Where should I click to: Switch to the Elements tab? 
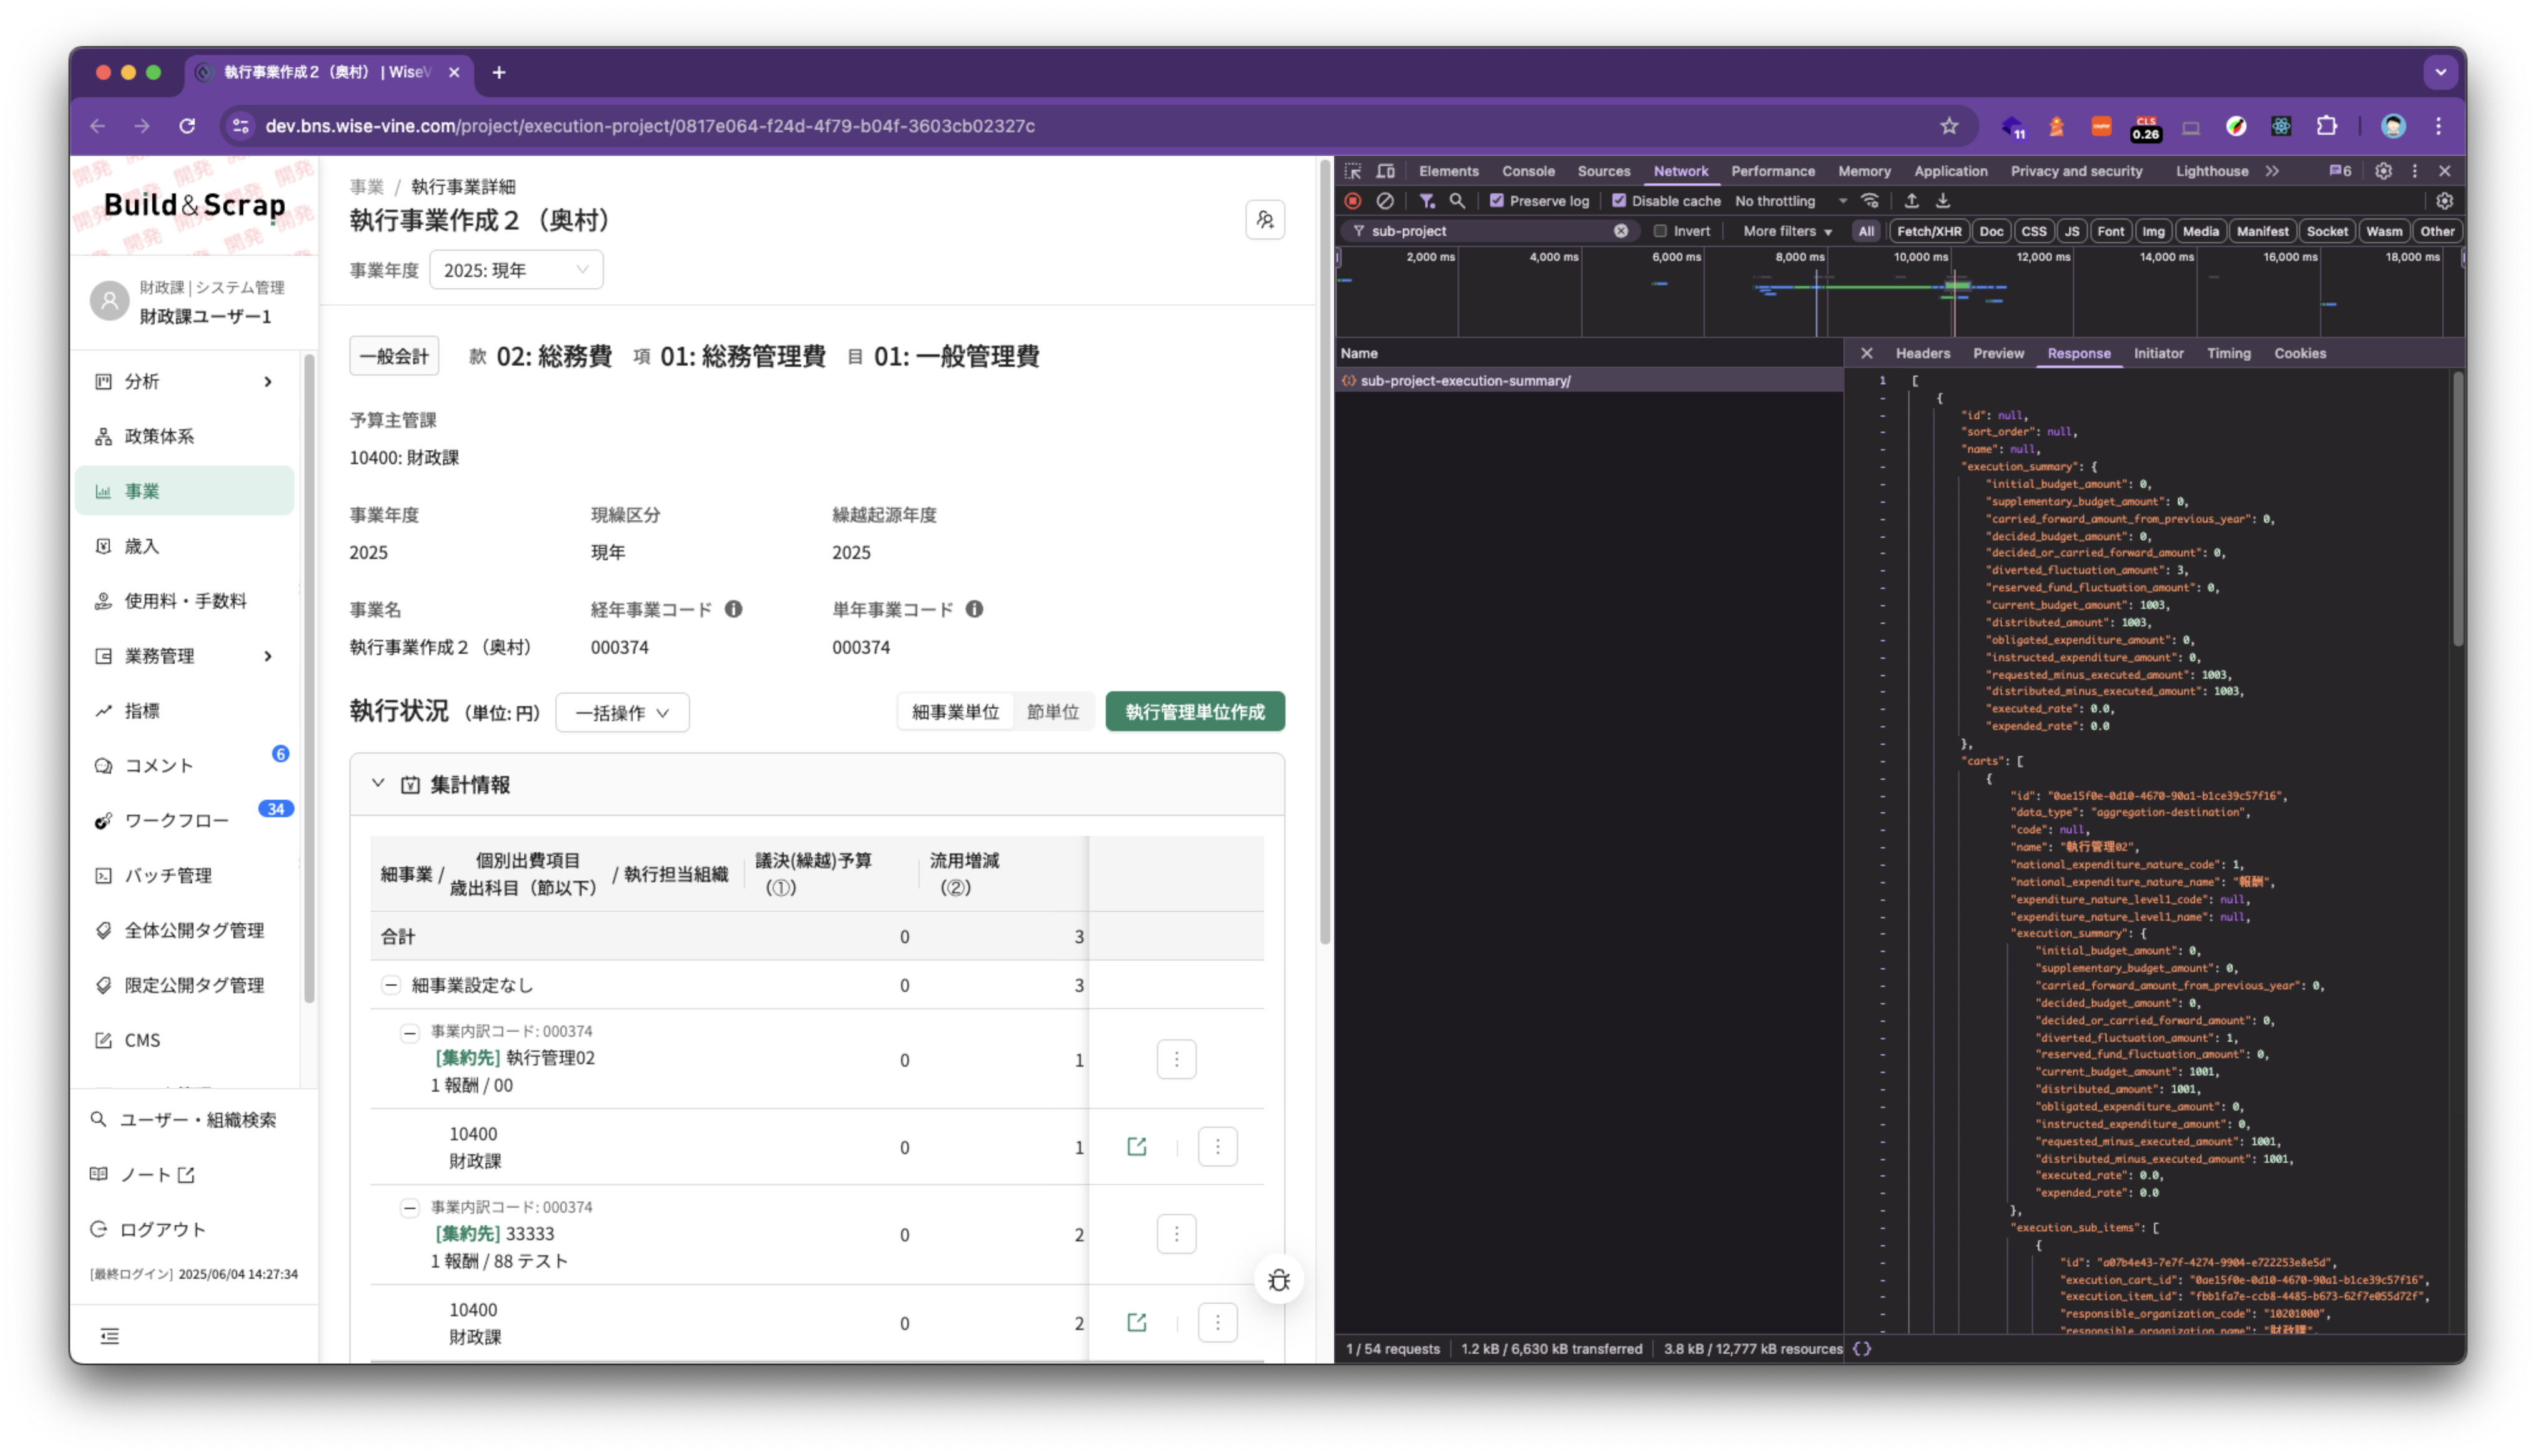click(1448, 171)
